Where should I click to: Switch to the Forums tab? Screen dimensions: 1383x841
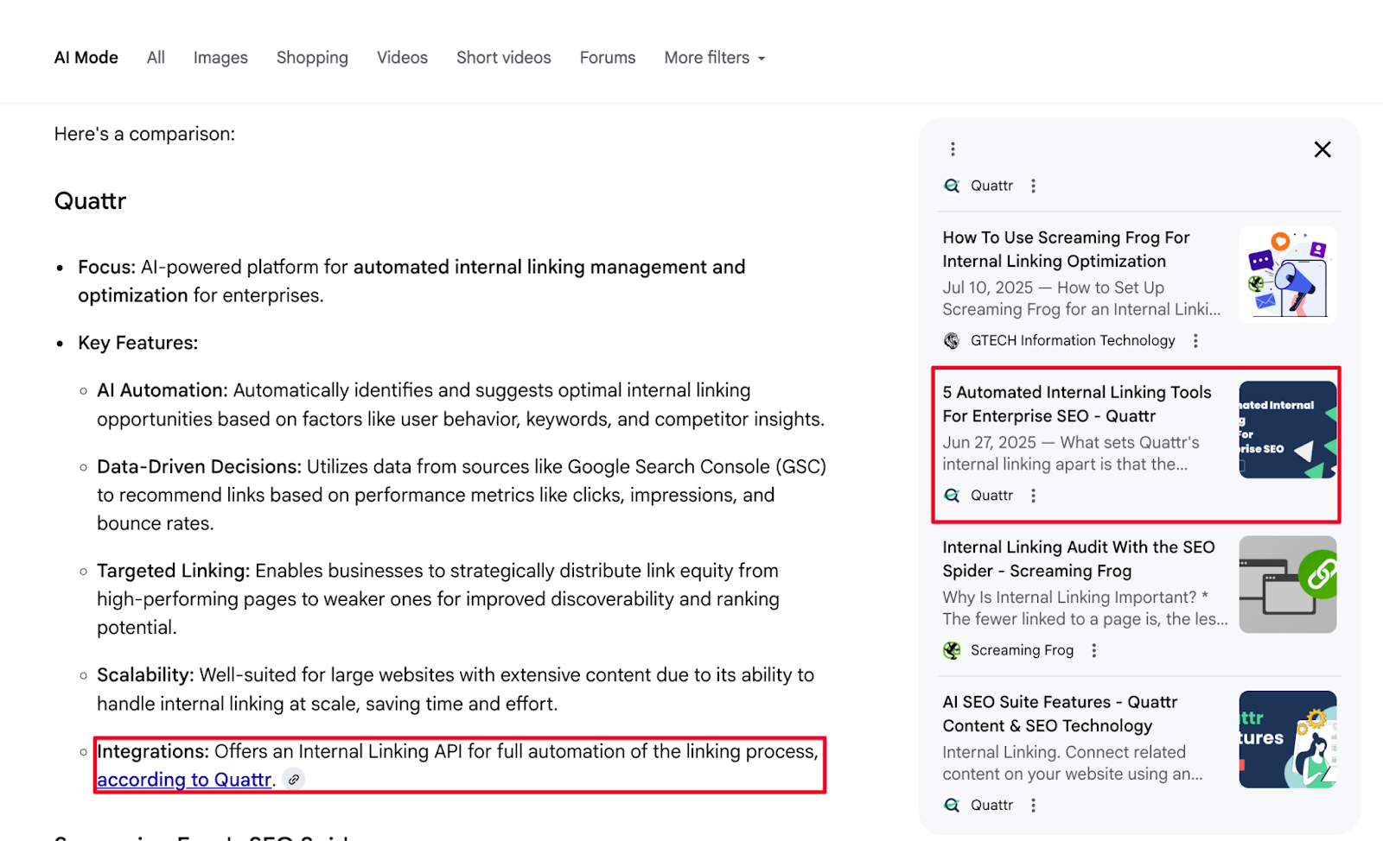pyautogui.click(x=608, y=58)
